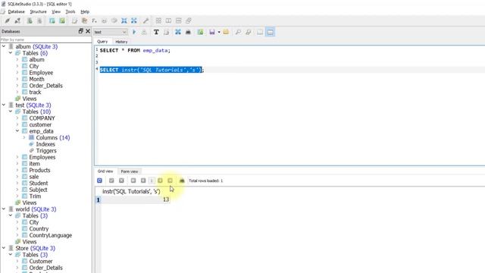The height and width of the screenshot is (273, 485).
Task: Select the customer table under test
Action: [x=40, y=124]
